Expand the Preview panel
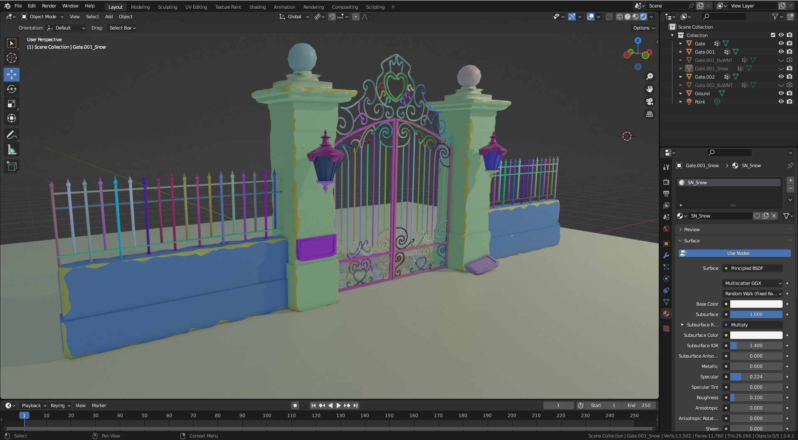 (x=692, y=230)
